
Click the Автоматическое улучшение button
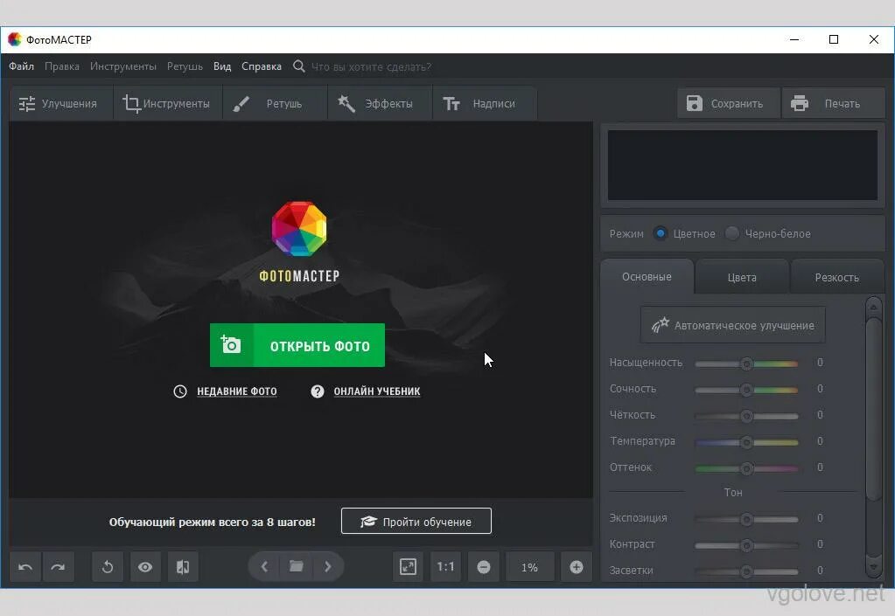(x=733, y=325)
